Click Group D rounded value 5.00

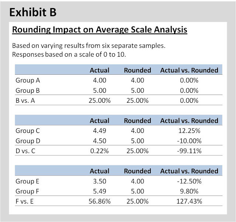pyautogui.click(x=138, y=141)
